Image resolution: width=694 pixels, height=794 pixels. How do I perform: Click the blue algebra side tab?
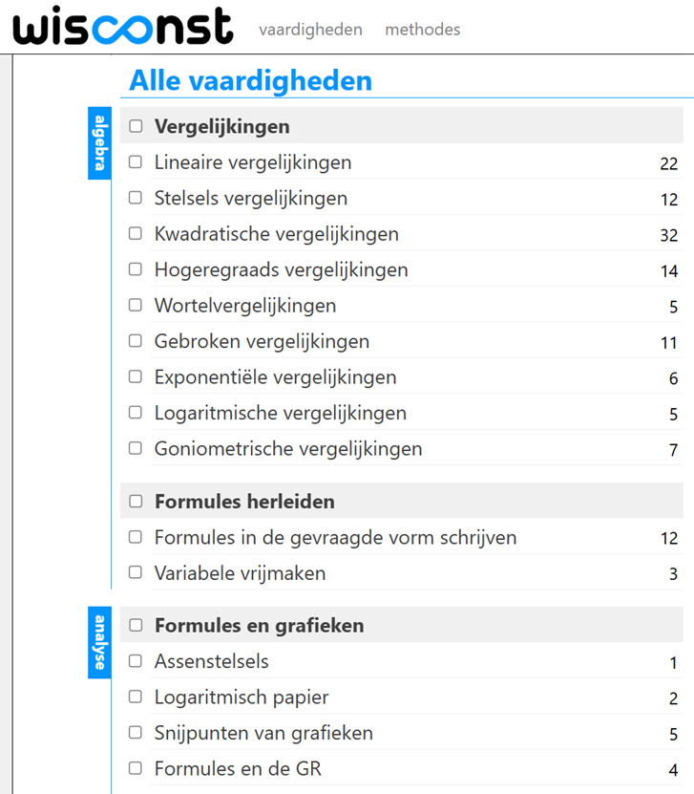pos(99,142)
